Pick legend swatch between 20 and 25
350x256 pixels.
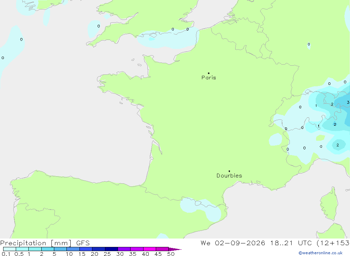pyautogui.click(x=99, y=249)
